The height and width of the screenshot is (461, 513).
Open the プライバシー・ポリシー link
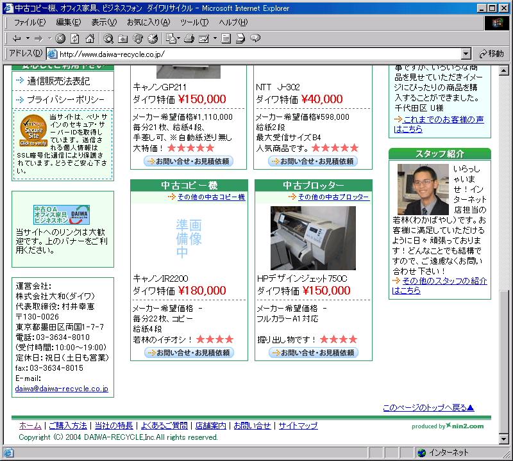pos(65,100)
